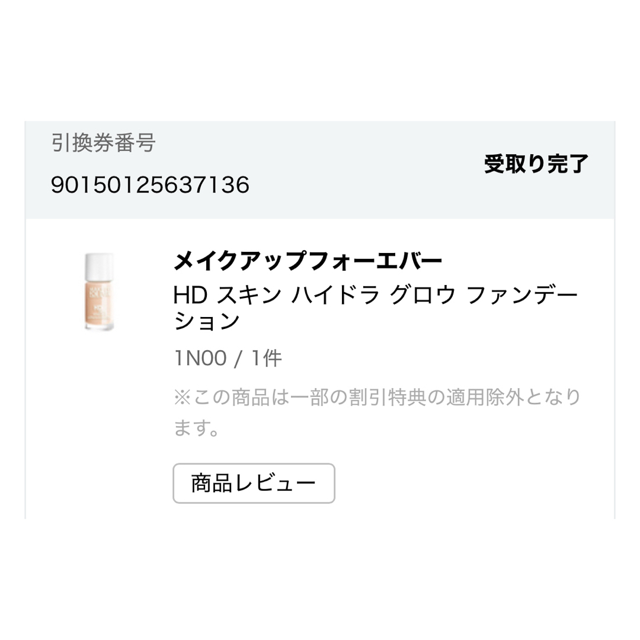The height and width of the screenshot is (640, 640).
Task: Open the メイクアップフォーエバー brand name
Action: (308, 261)
